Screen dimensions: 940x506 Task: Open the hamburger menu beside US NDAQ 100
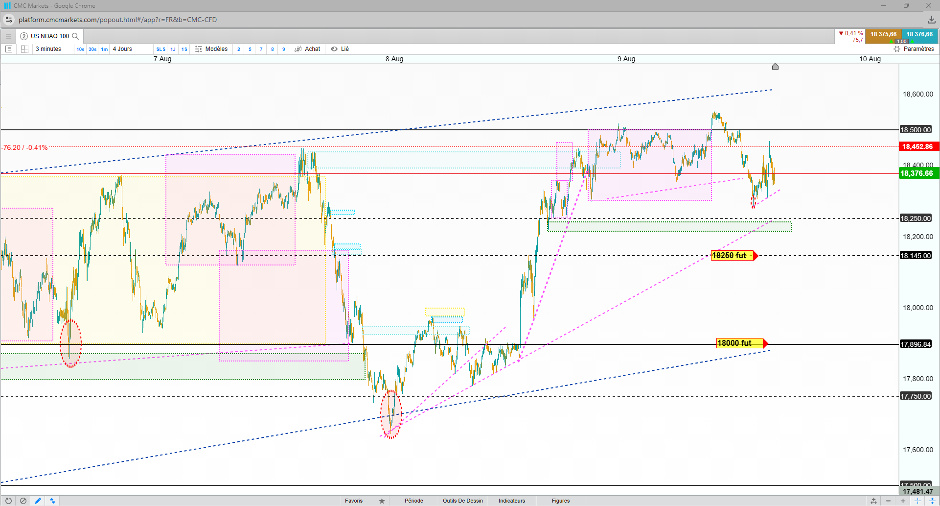click(x=8, y=36)
